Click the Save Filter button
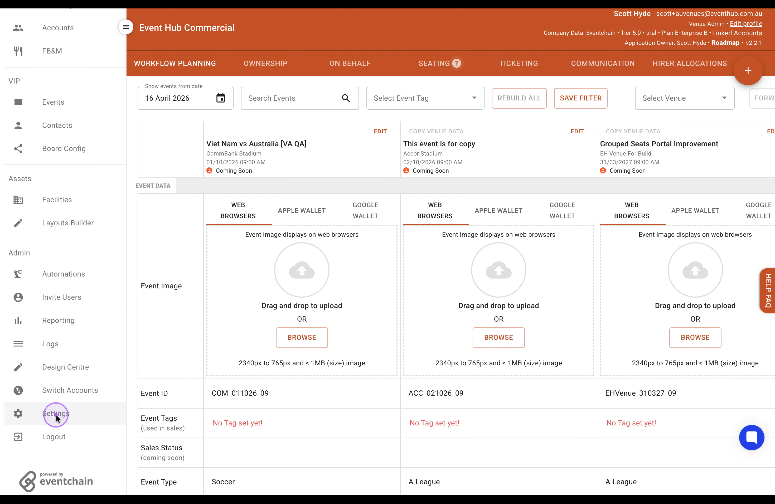Screen dimensions: 775x504 [581, 98]
